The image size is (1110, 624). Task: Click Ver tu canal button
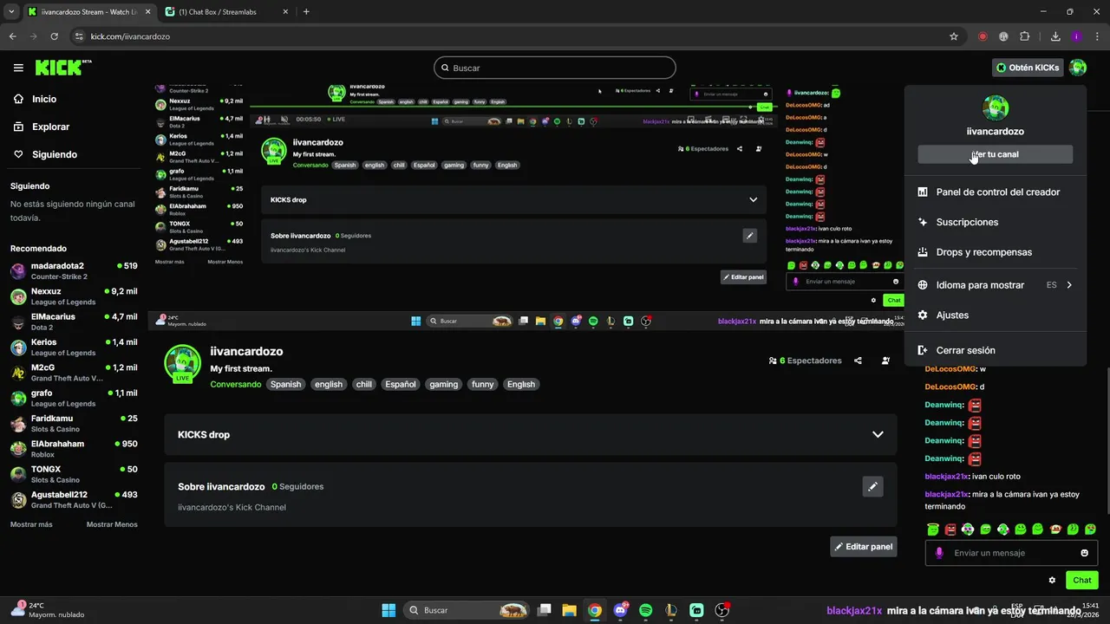point(996,154)
